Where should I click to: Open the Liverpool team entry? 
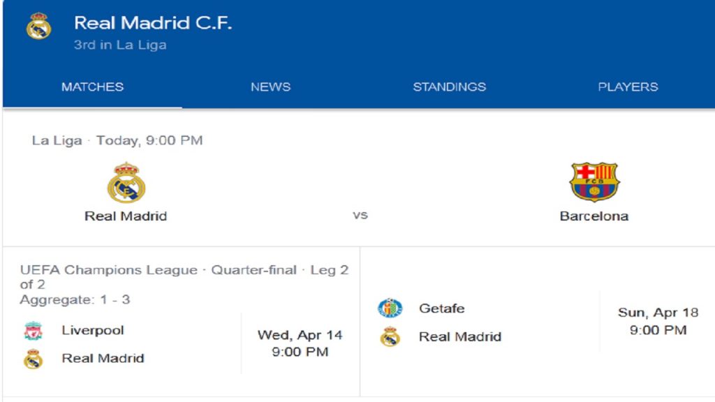point(93,330)
